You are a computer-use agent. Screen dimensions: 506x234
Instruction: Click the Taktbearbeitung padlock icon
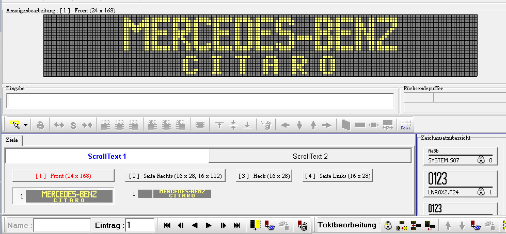pyautogui.click(x=388, y=225)
